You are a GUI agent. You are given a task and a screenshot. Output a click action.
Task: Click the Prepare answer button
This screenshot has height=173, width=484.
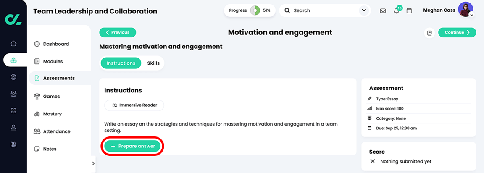pyautogui.click(x=132, y=146)
